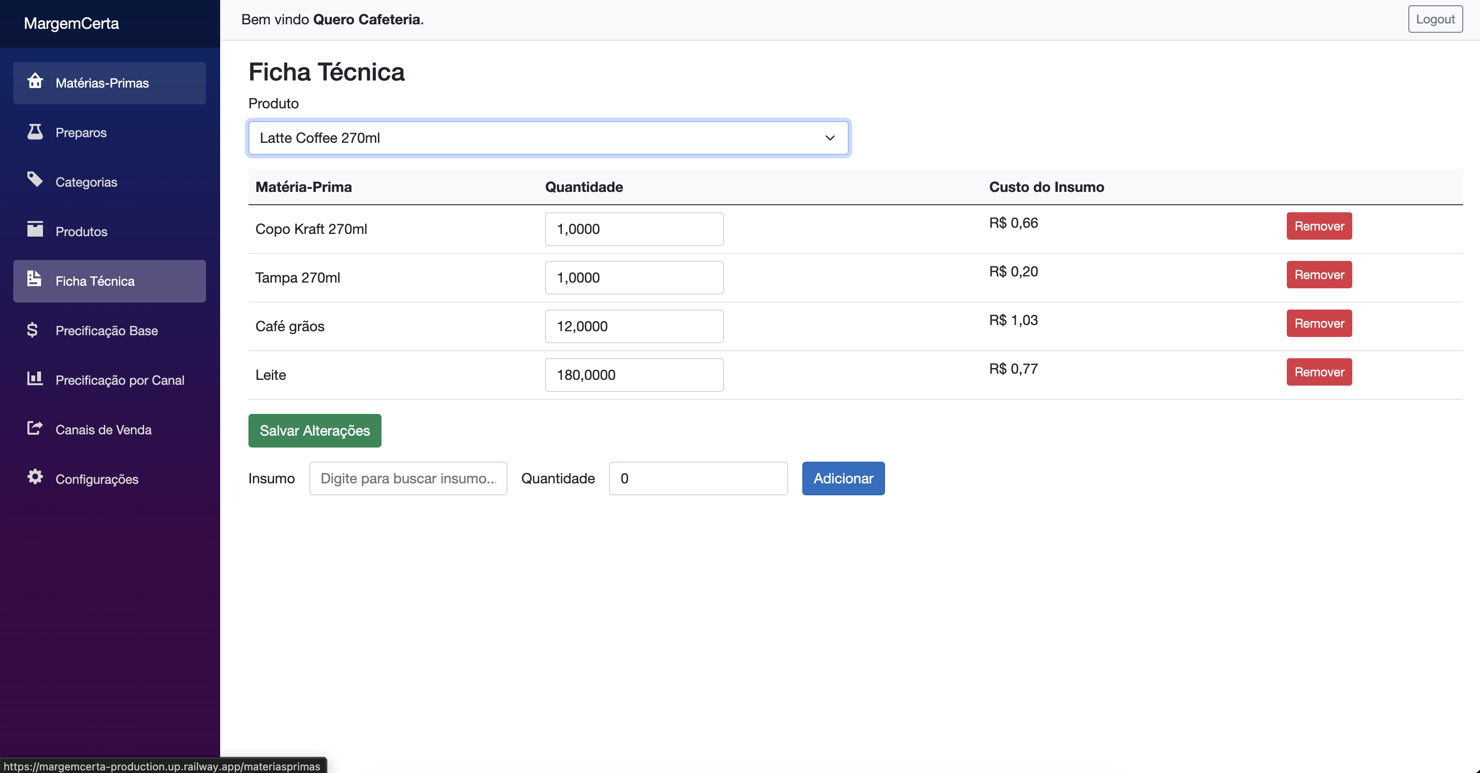Click the Configurações gear icon
1480x773 pixels.
(x=35, y=477)
